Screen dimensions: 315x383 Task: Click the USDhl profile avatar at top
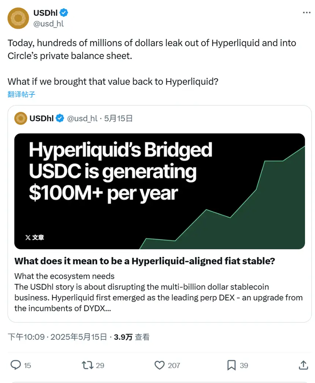point(19,18)
